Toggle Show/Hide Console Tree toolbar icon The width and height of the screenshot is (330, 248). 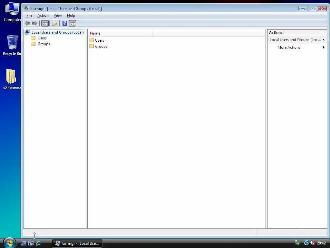pos(45,23)
